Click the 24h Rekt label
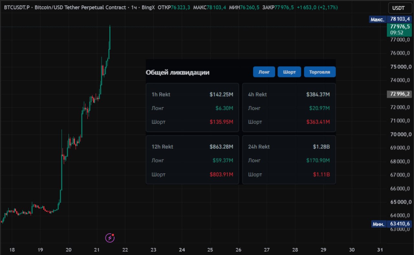The width and height of the screenshot is (414, 255). pos(259,147)
